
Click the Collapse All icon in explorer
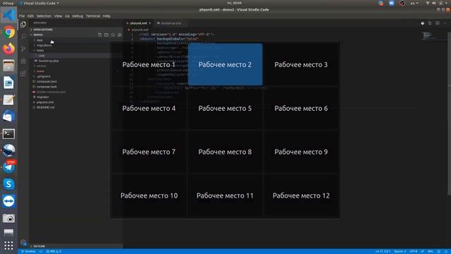point(120,35)
